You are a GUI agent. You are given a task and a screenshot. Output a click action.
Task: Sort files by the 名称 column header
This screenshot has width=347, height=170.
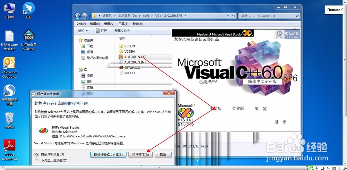[x=122, y=38]
